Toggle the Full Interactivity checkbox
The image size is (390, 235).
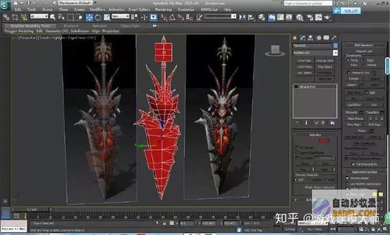tap(353, 164)
